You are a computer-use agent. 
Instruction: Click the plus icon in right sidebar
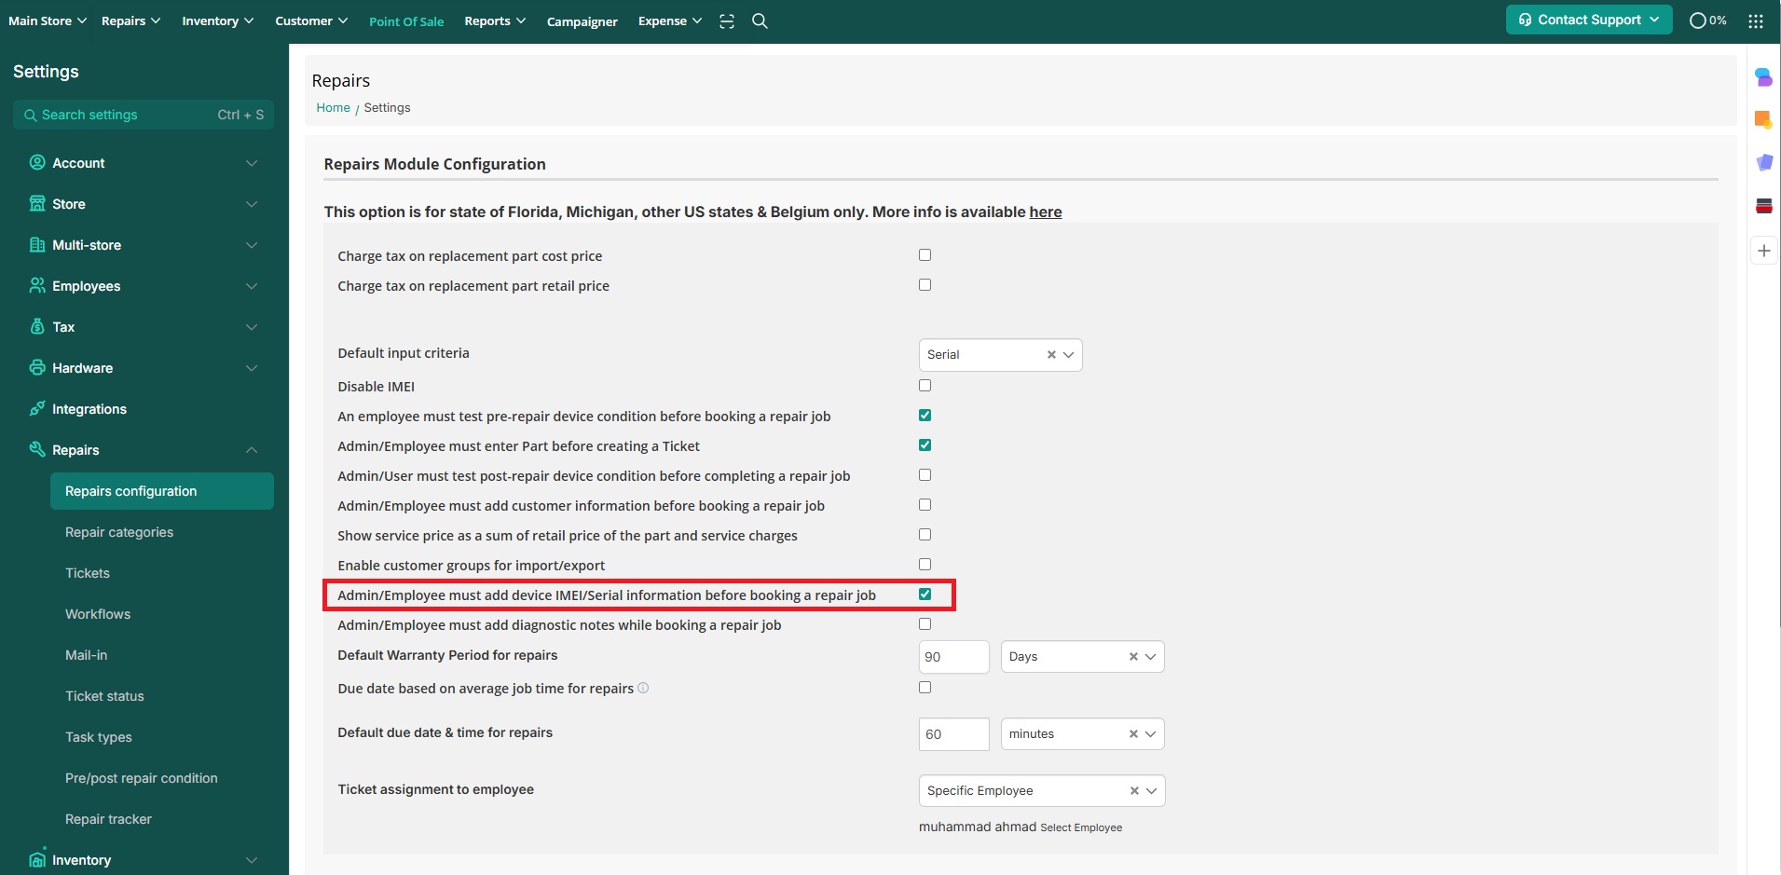(1763, 251)
